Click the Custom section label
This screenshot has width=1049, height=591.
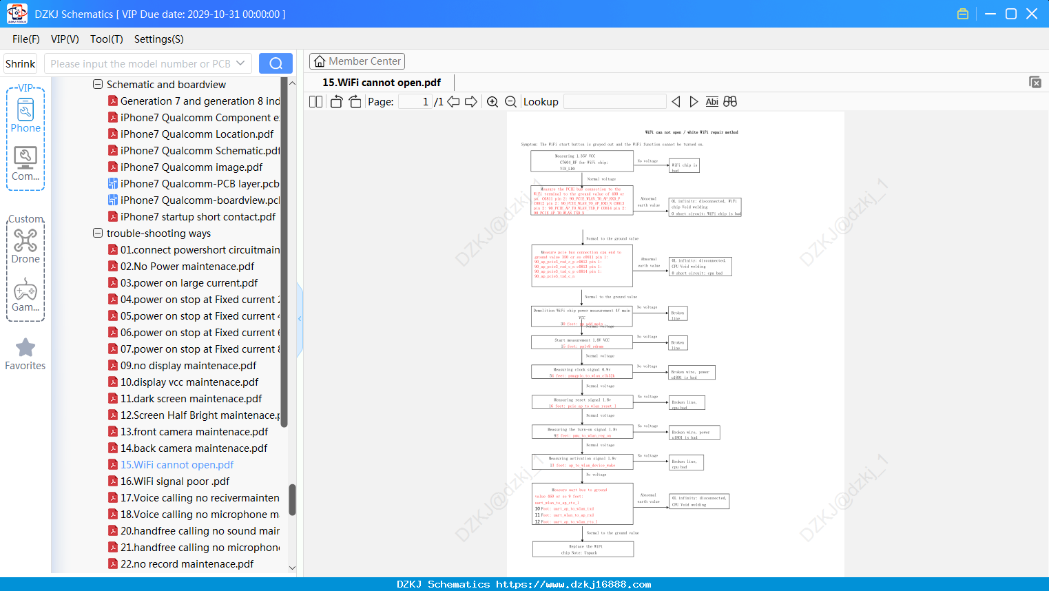point(25,219)
